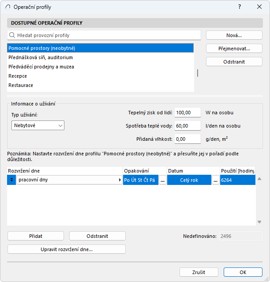The height and width of the screenshot is (282, 270).
Task: Click the Přidaná vlhkost field
Action: point(187,139)
